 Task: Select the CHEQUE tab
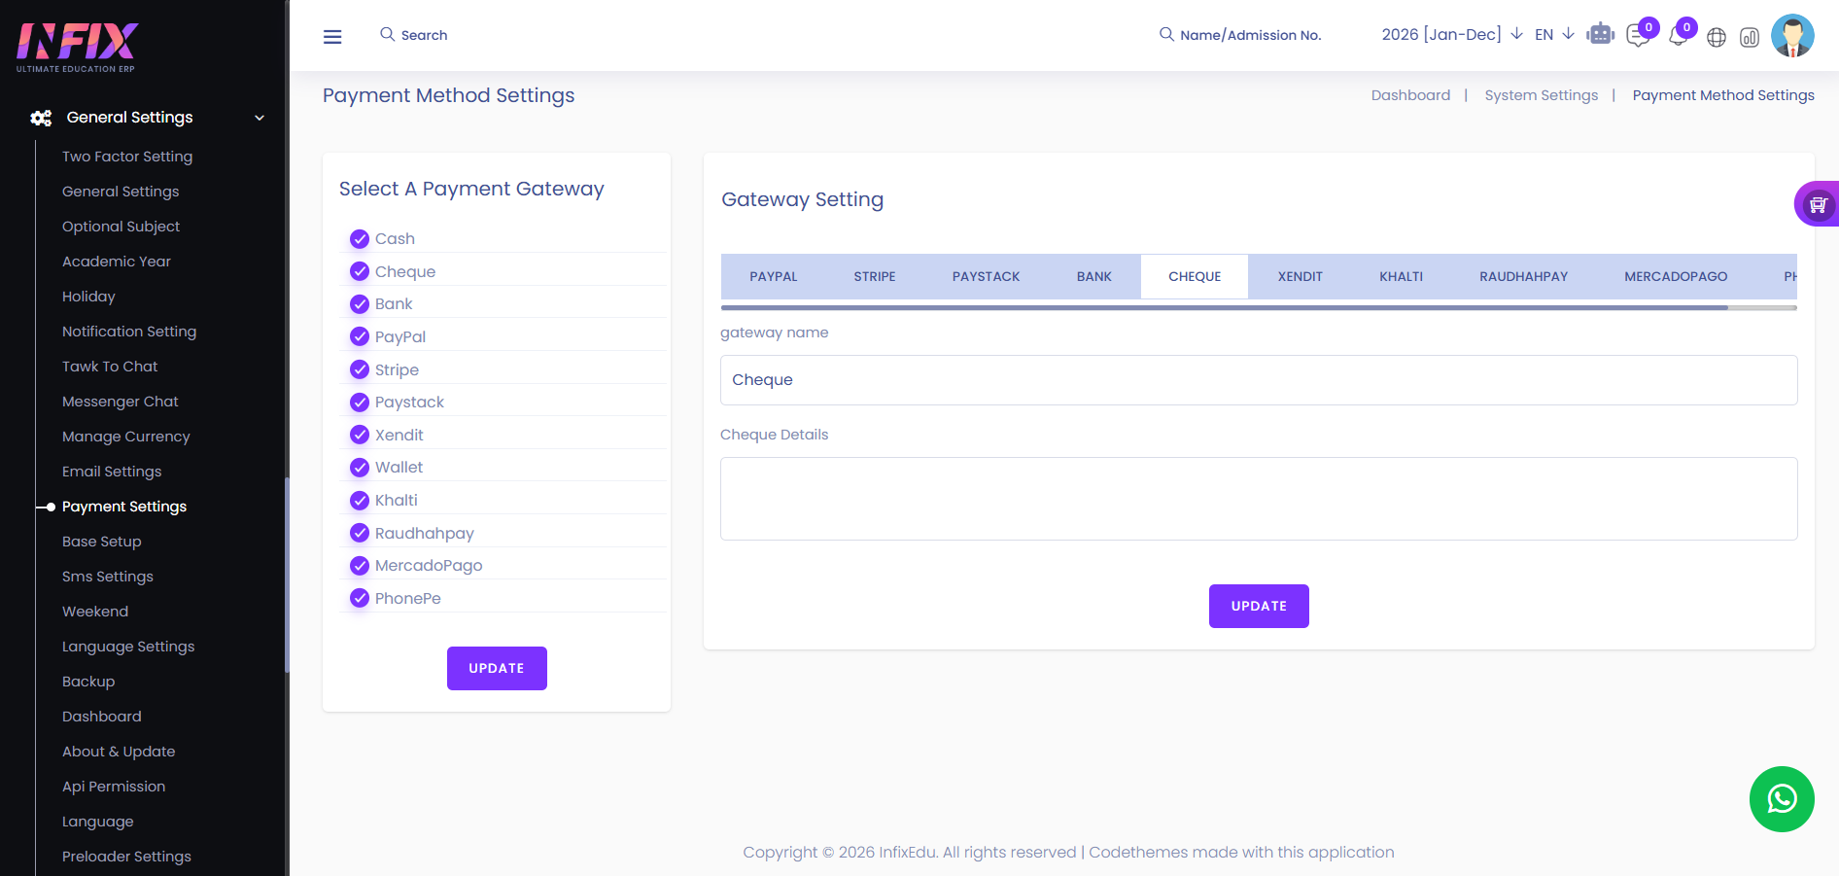point(1195,277)
